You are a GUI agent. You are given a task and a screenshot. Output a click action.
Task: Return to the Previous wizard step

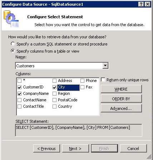click(x=46, y=149)
